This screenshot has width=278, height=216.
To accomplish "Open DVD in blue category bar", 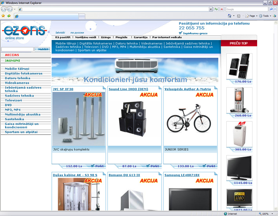I will [x=105, y=47].
